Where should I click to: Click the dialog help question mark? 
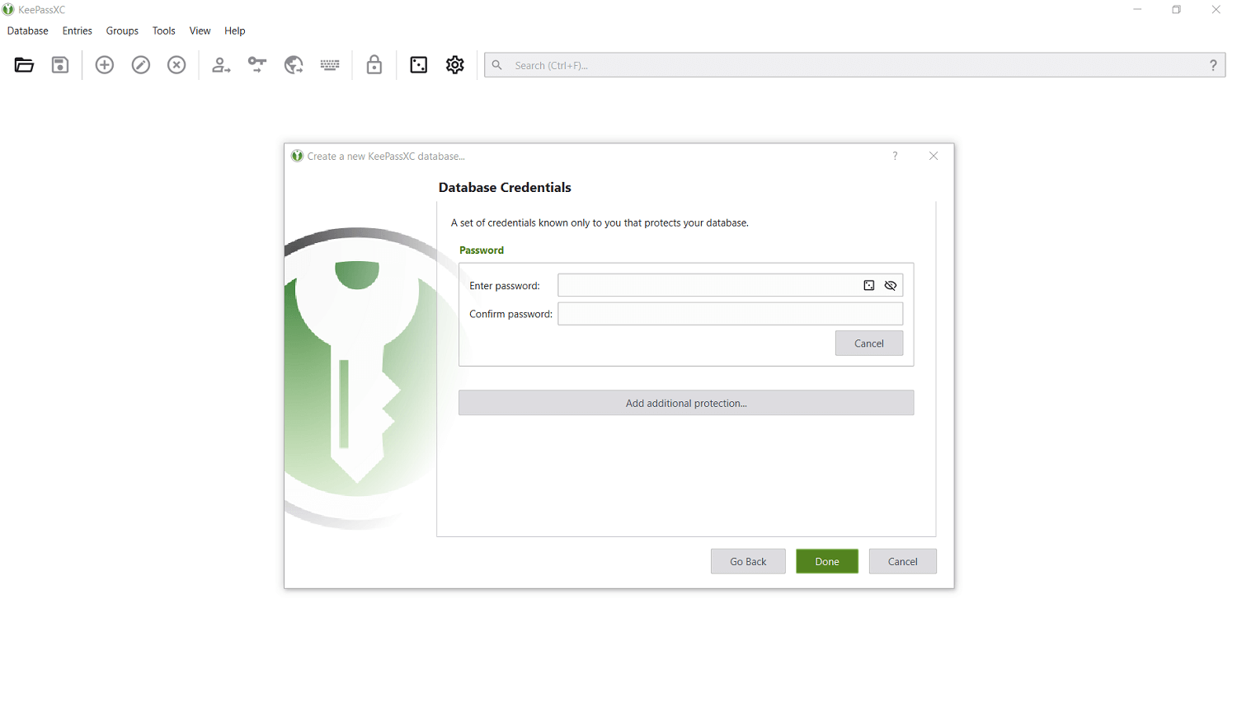[x=895, y=156]
